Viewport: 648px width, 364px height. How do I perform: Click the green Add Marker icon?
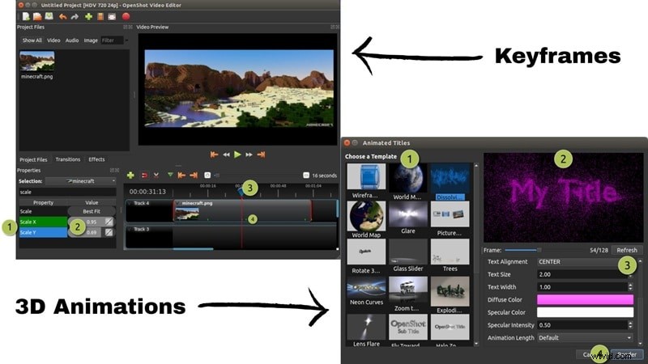click(x=169, y=175)
